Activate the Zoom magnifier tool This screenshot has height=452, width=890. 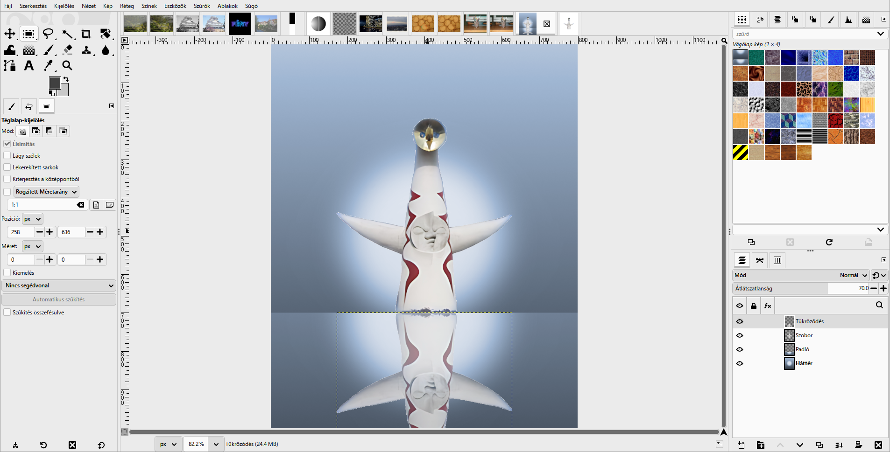click(x=67, y=66)
